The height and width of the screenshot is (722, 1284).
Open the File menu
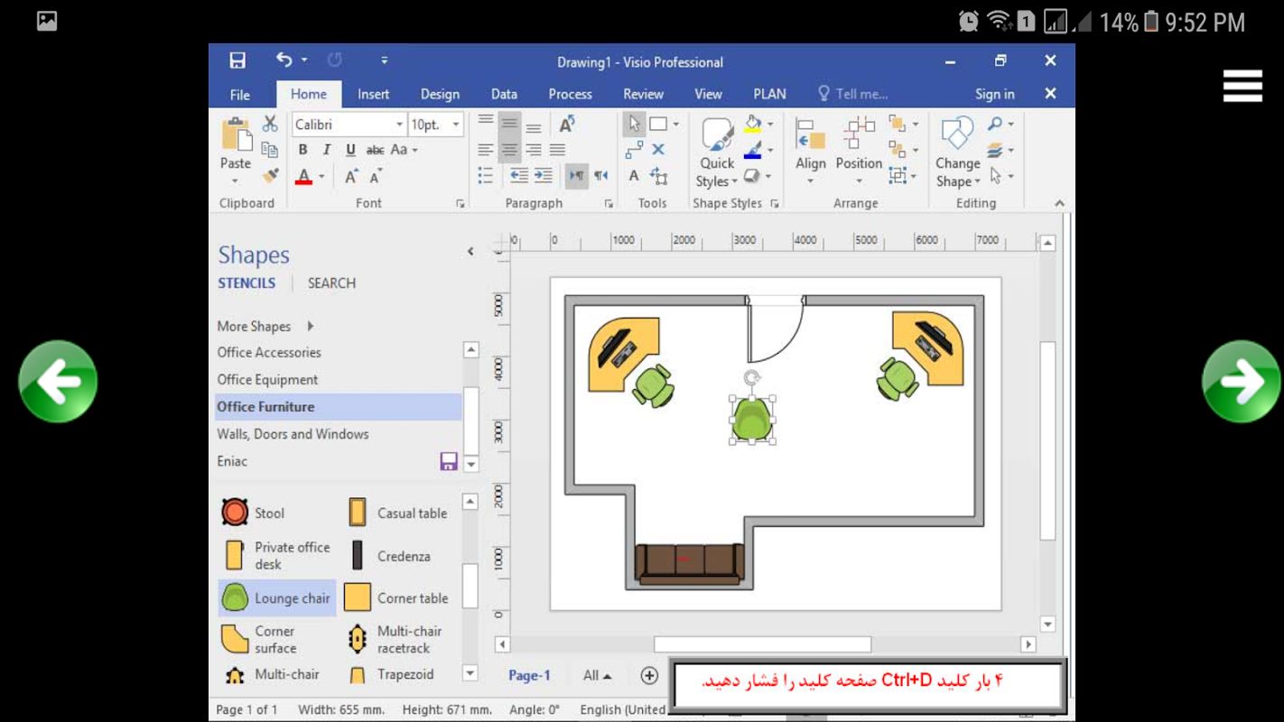[x=240, y=94]
